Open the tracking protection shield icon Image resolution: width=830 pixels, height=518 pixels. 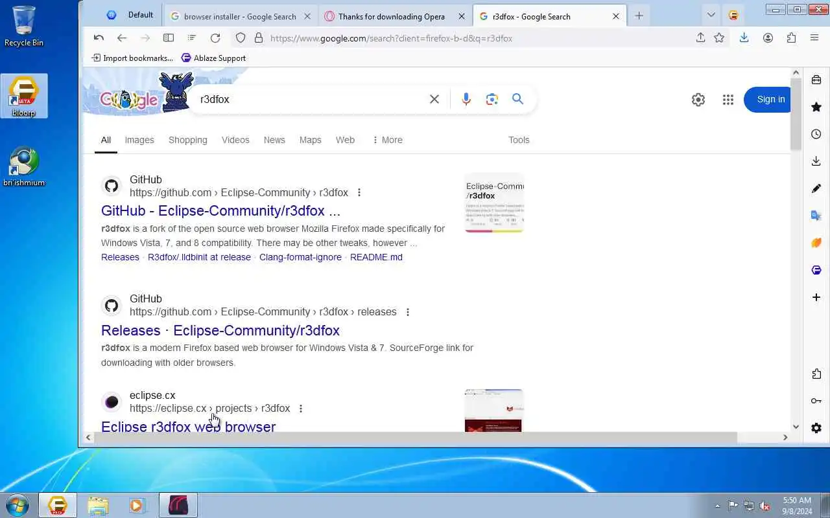[241, 38]
